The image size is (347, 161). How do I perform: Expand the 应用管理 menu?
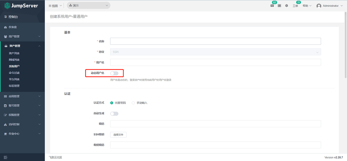point(22,96)
